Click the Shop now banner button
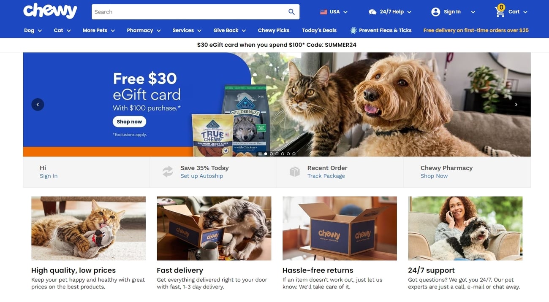This screenshot has height=302, width=549. pyautogui.click(x=129, y=121)
